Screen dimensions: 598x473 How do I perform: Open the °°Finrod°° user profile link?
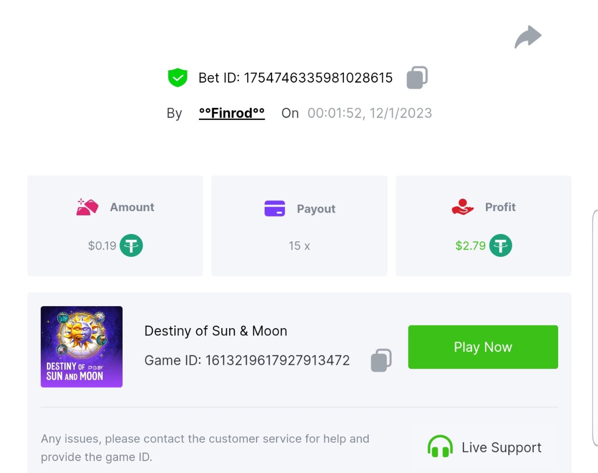232,113
